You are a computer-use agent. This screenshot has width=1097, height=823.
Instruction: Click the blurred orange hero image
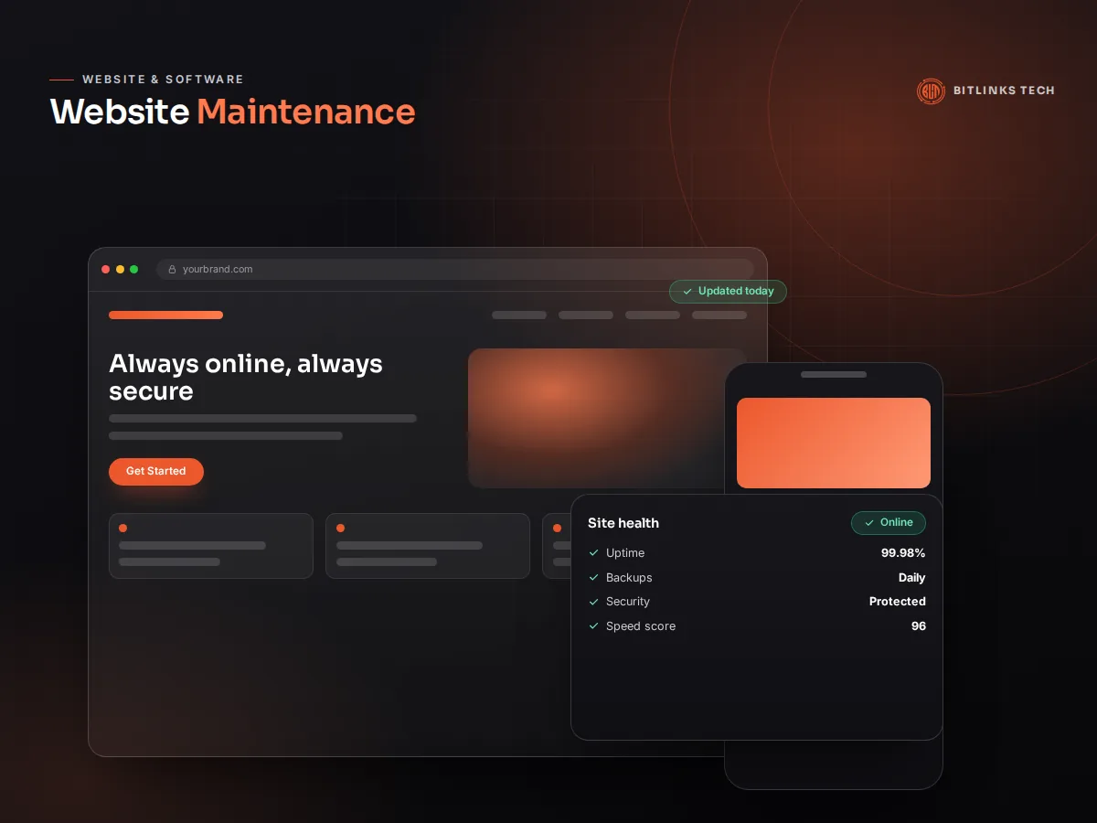[607, 418]
